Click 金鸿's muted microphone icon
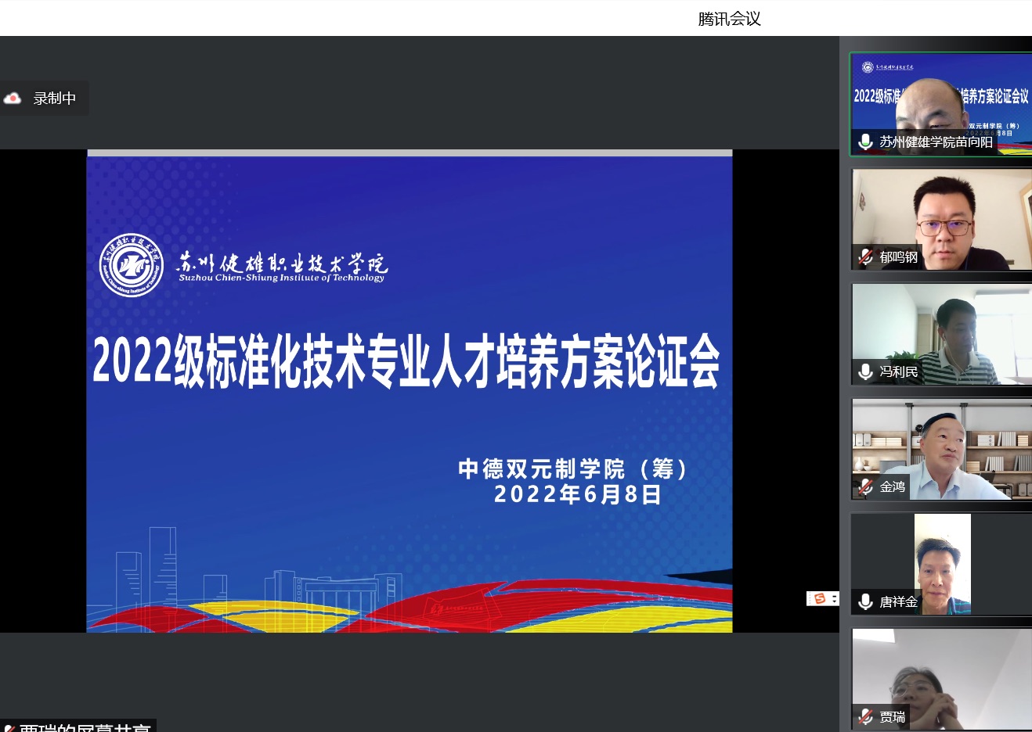This screenshot has height=732, width=1032. [865, 486]
